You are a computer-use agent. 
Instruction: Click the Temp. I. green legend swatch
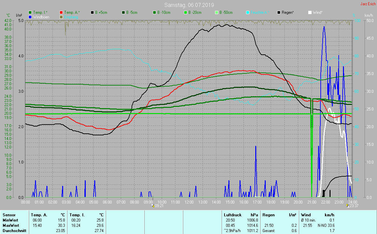pos(30,12)
